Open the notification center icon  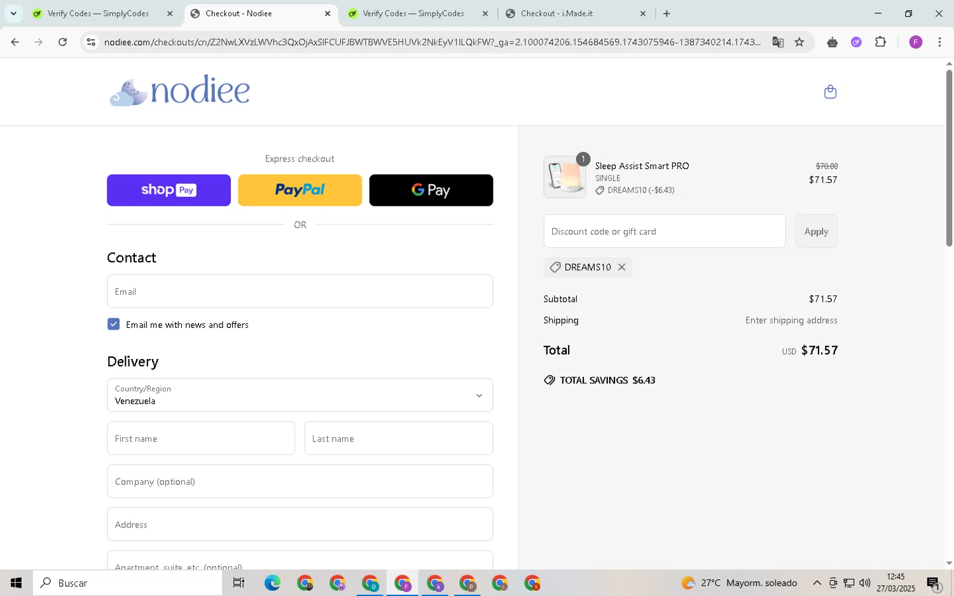pyautogui.click(x=934, y=583)
